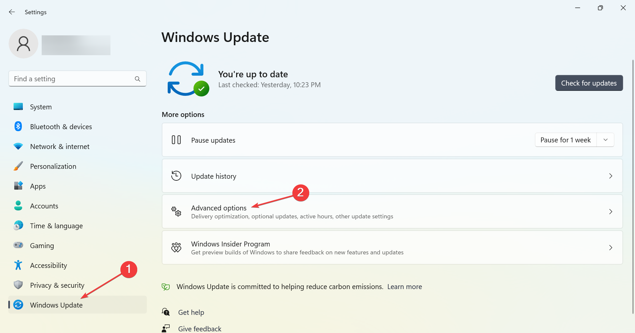Image resolution: width=635 pixels, height=333 pixels.
Task: Select the Apps sidebar icon
Action: [x=18, y=186]
